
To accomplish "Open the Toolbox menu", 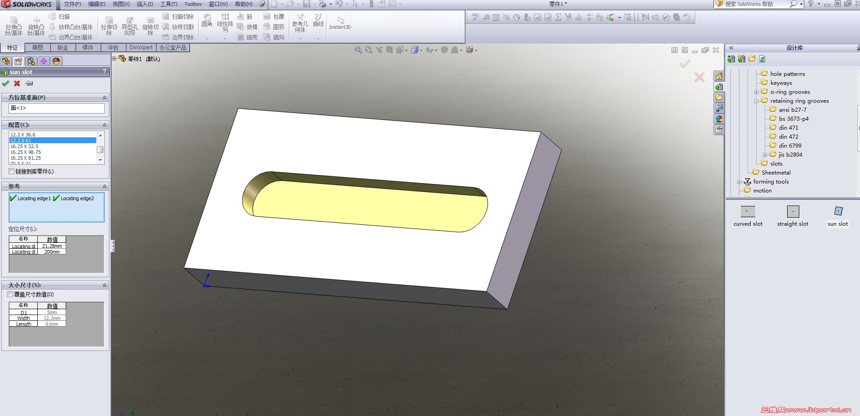I will point(193,4).
